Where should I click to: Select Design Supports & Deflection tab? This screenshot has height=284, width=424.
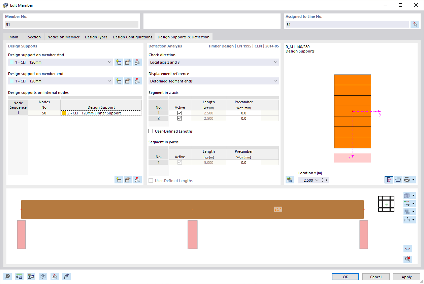[184, 37]
